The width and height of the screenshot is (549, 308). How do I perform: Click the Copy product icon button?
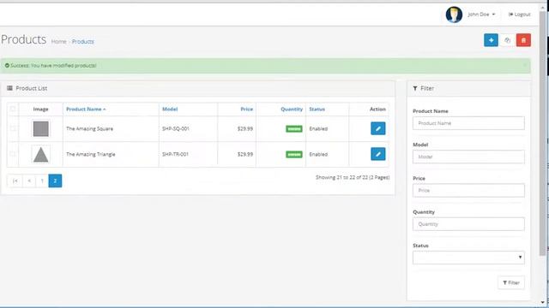[x=507, y=40]
